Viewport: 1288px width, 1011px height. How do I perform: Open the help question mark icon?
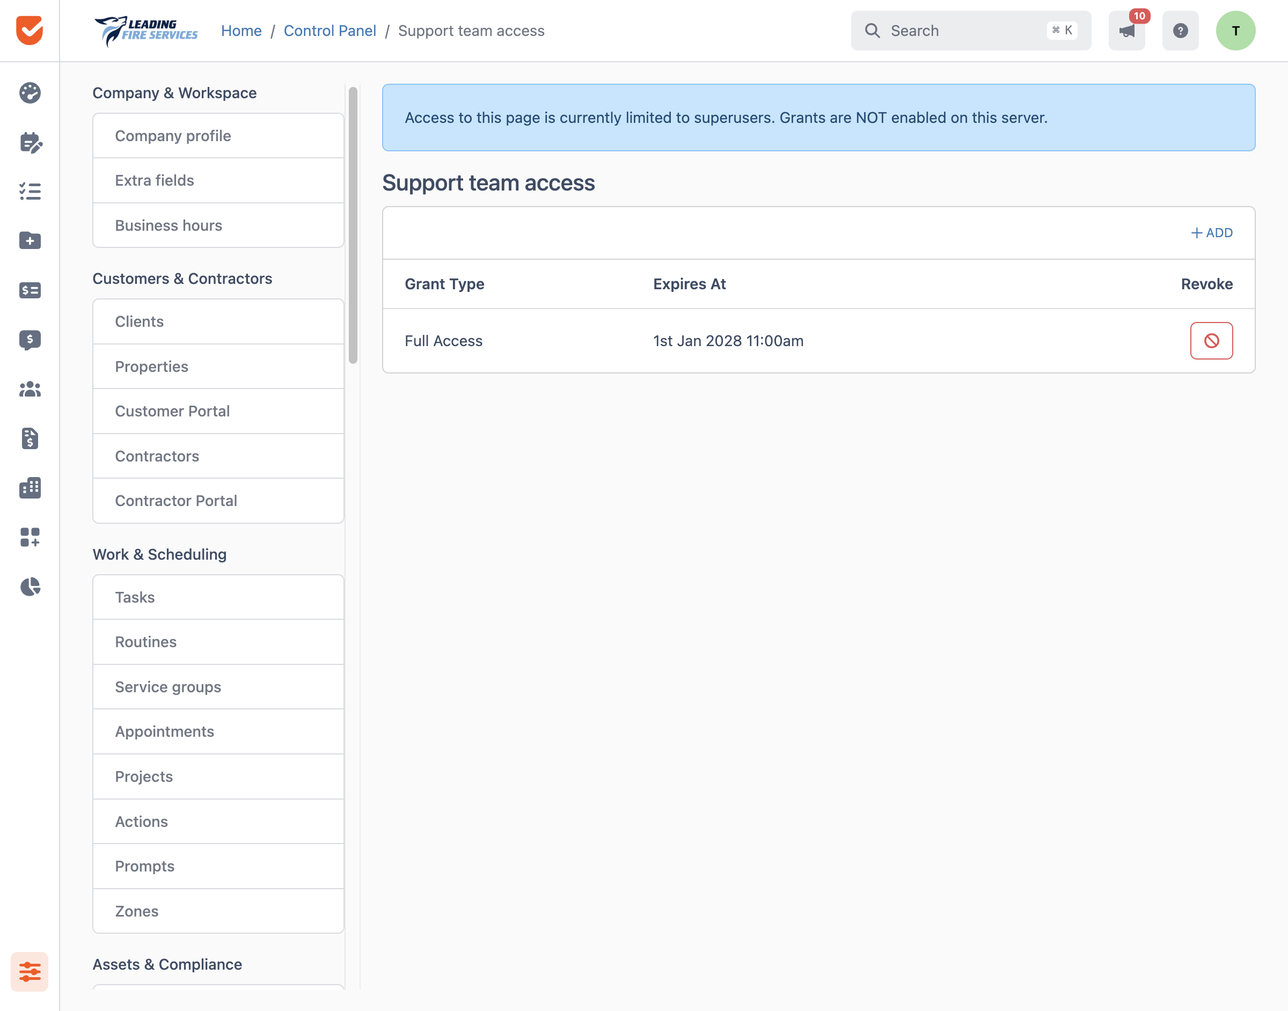point(1180,31)
